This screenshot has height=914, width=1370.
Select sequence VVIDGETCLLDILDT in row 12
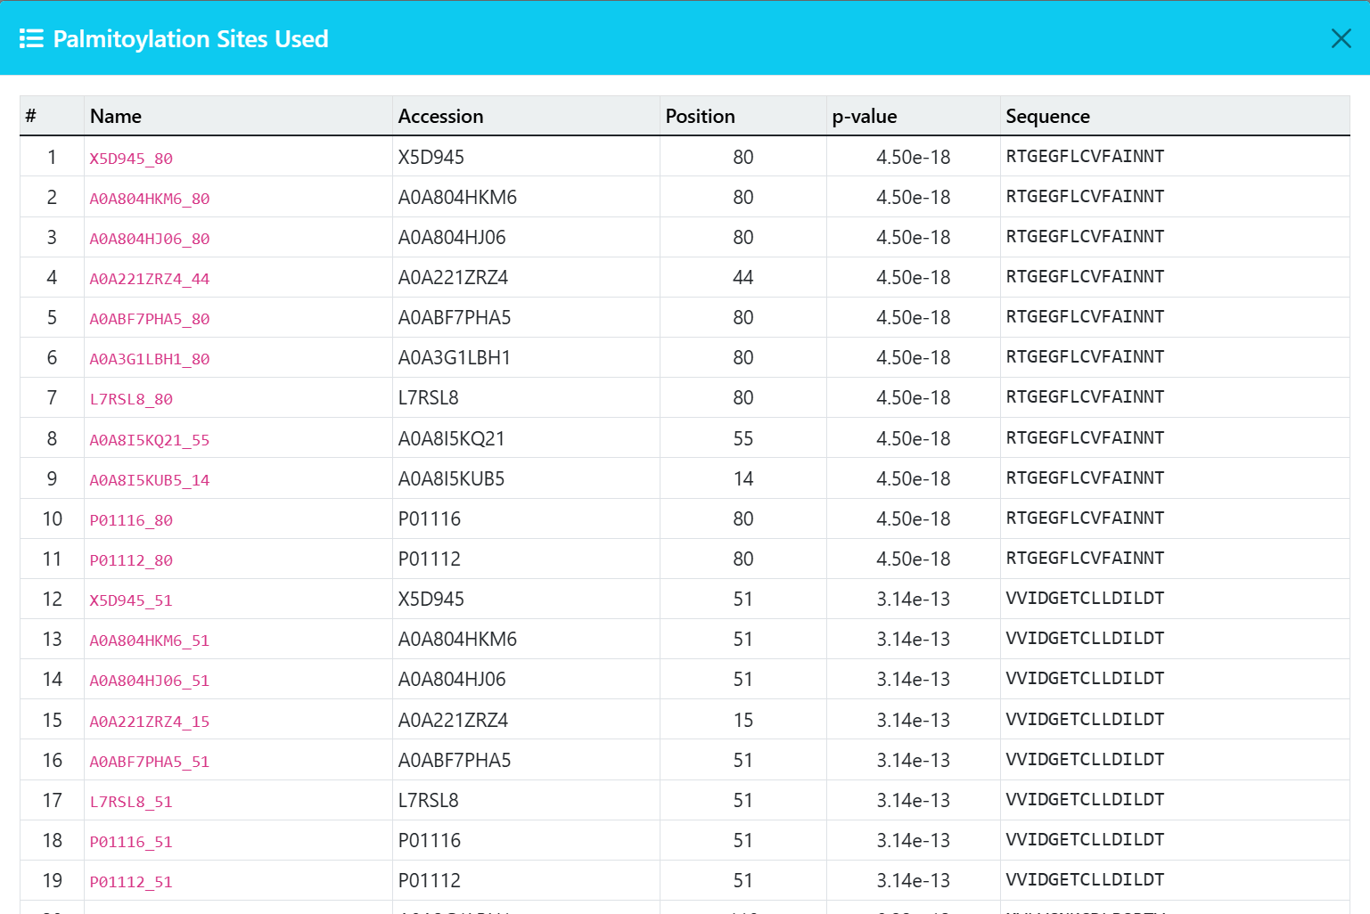coord(1085,599)
